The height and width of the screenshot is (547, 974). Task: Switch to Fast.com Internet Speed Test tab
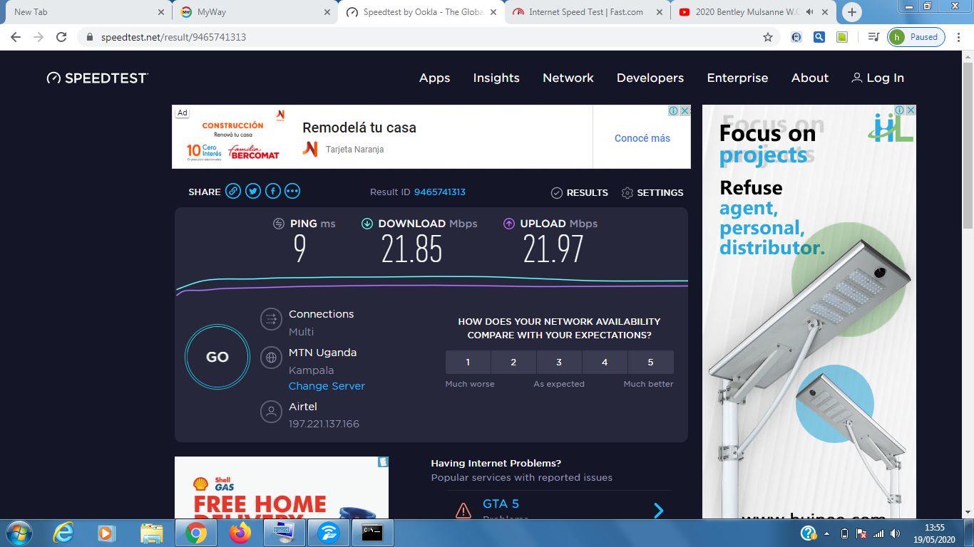pyautogui.click(x=586, y=12)
